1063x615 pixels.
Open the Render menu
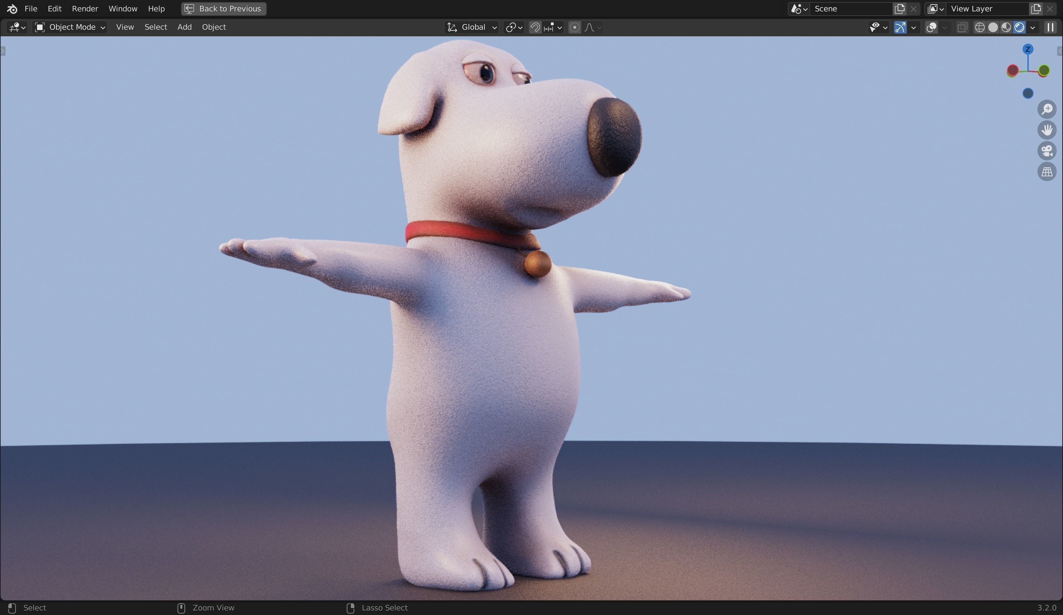(85, 8)
